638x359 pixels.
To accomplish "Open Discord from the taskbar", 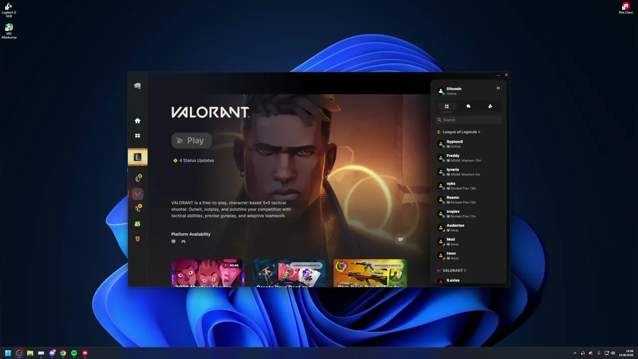I will tap(52, 353).
